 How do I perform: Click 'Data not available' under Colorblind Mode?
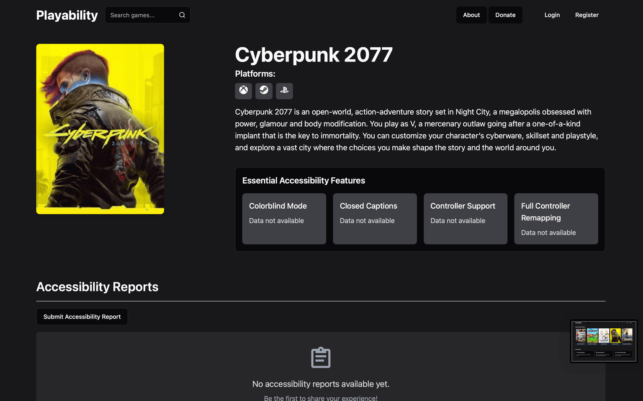tap(276, 221)
